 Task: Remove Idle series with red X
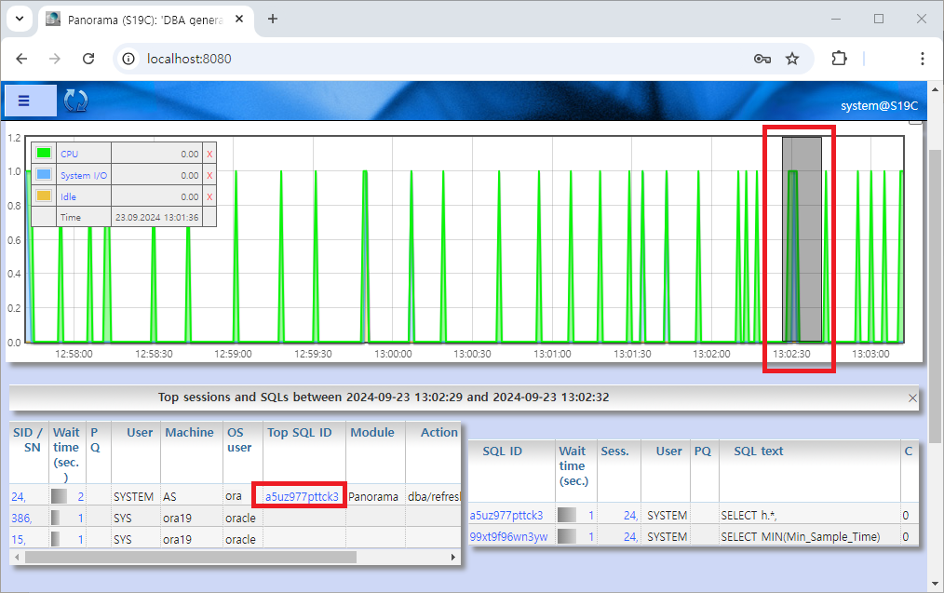209,196
